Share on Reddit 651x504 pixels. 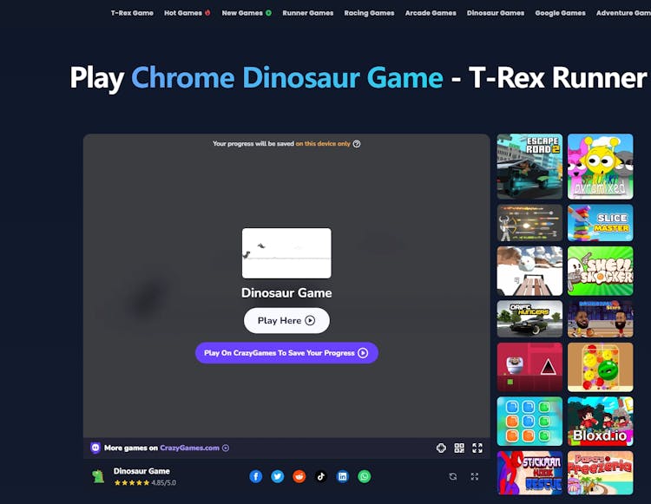tap(299, 476)
